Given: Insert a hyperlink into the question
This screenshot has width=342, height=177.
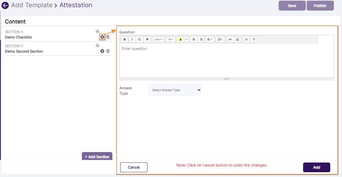Looking at the screenshot, I should pyautogui.click(x=230, y=39).
